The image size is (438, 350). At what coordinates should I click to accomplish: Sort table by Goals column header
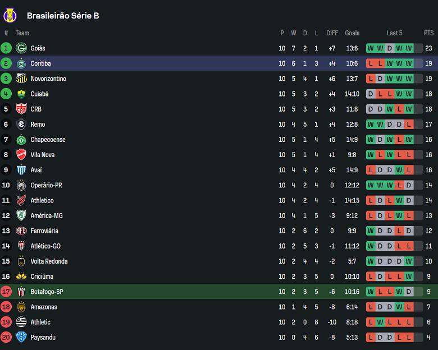coord(352,33)
